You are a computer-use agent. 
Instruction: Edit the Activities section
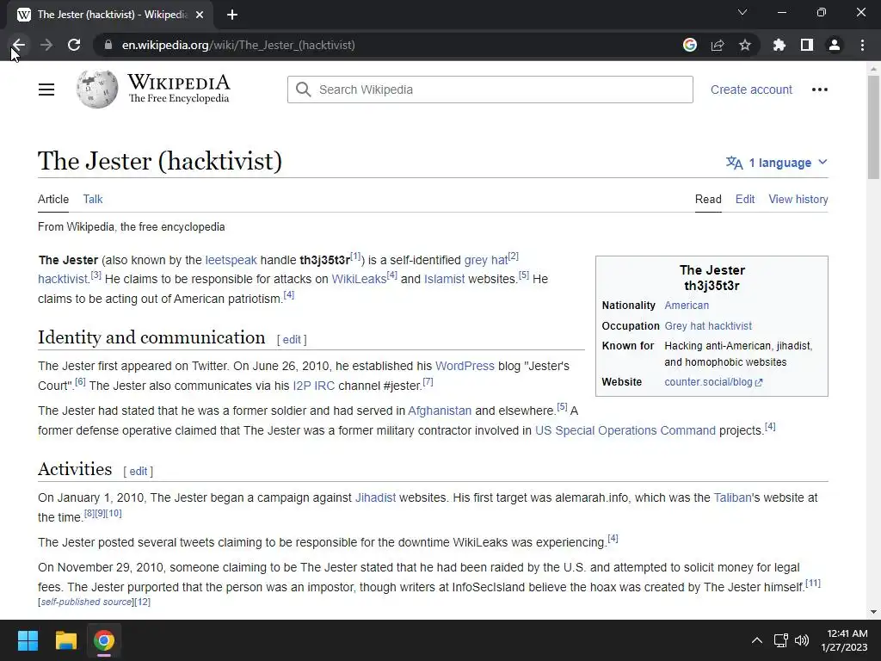point(139,471)
